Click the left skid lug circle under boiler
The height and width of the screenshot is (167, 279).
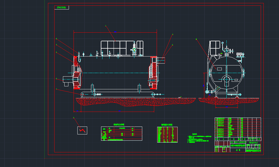[x=83, y=94]
